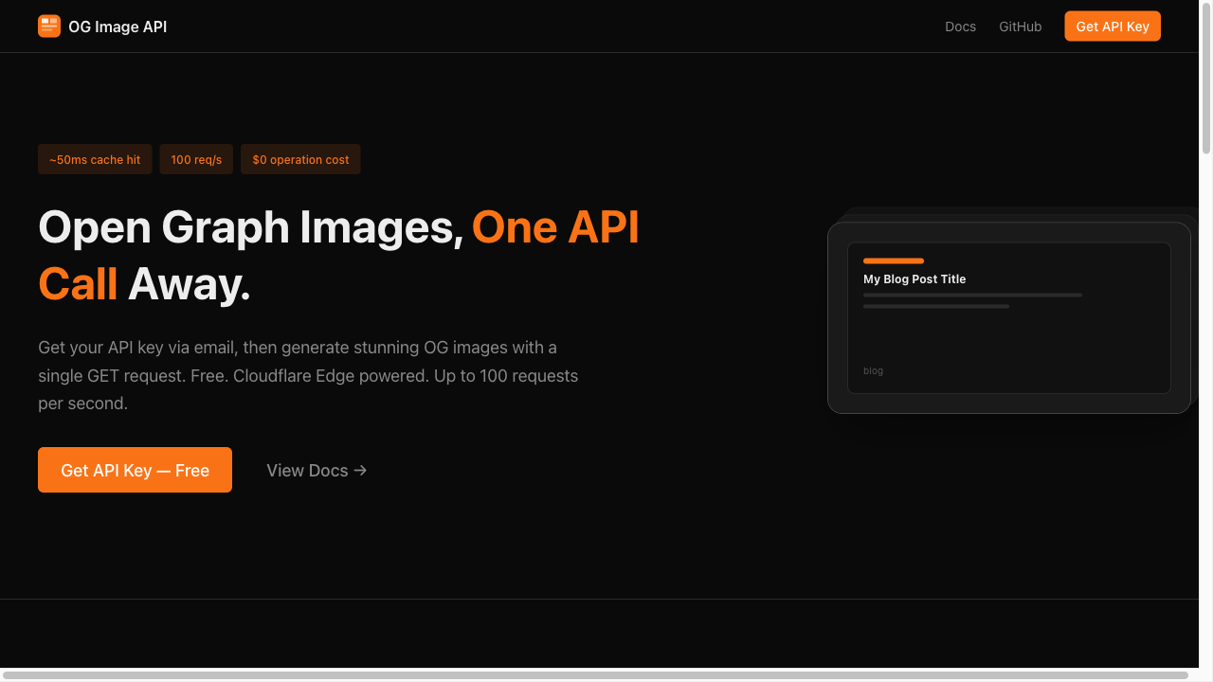Click My Blog Post Title in preview card

(x=914, y=279)
